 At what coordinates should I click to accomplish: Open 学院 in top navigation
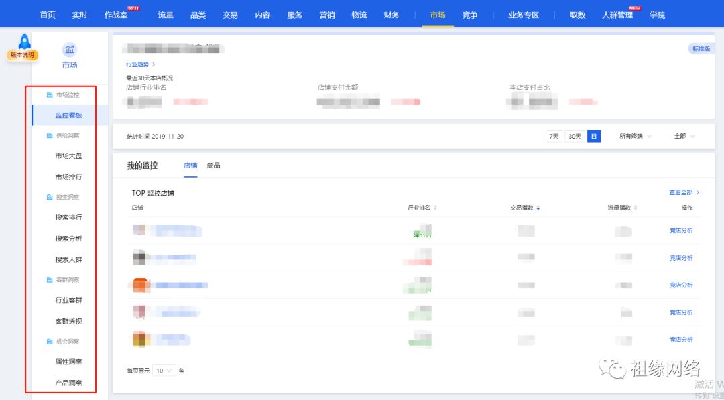(x=657, y=15)
